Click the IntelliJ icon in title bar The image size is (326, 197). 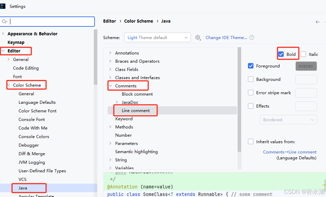point(3,6)
